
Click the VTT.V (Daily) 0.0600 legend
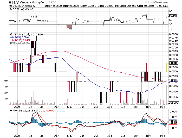(28, 35)
